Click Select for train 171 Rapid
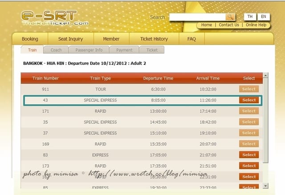Screen dimensions: 285x195 (249, 111)
